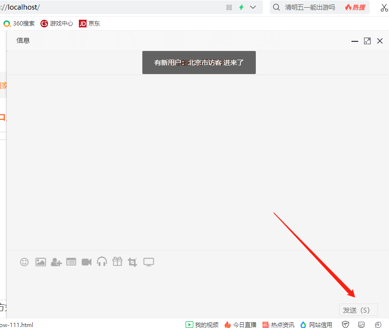Open the 京东 bookmark
Screen dimensions: 389x328
pos(89,24)
